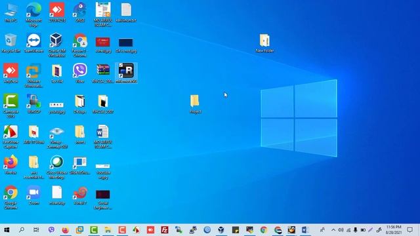Open the green Camtasia taskbar icon

(x=93, y=230)
